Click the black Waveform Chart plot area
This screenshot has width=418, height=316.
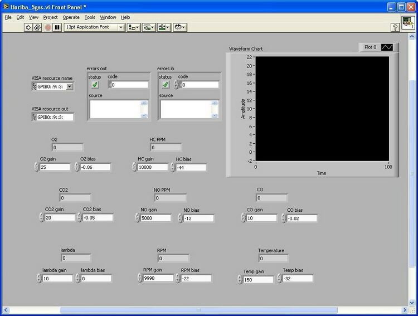322,109
